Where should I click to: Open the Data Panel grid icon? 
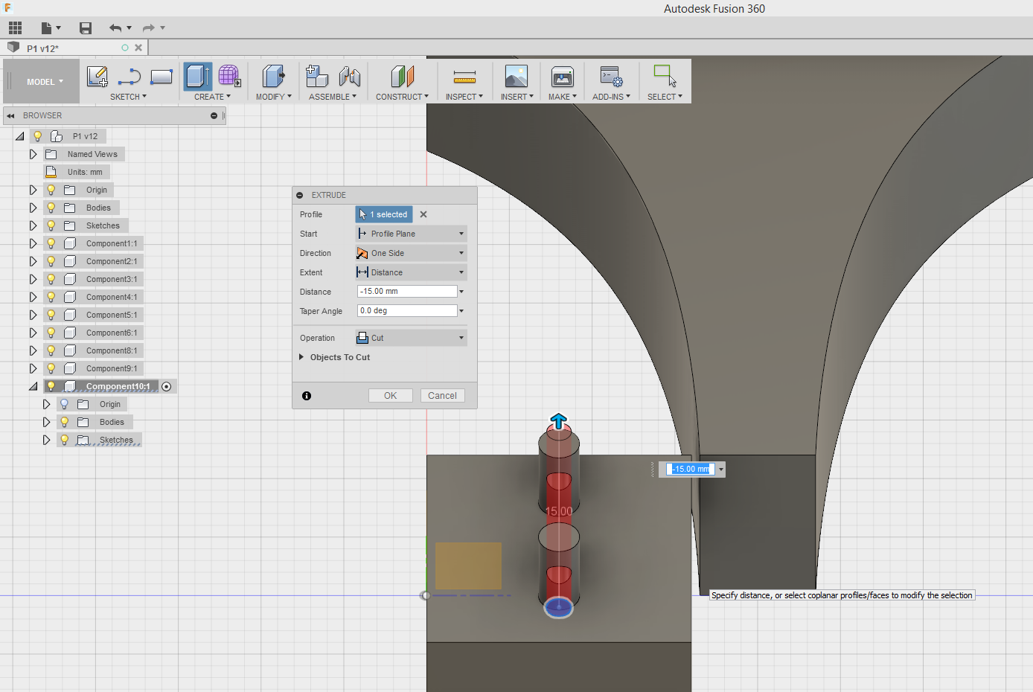[15, 28]
